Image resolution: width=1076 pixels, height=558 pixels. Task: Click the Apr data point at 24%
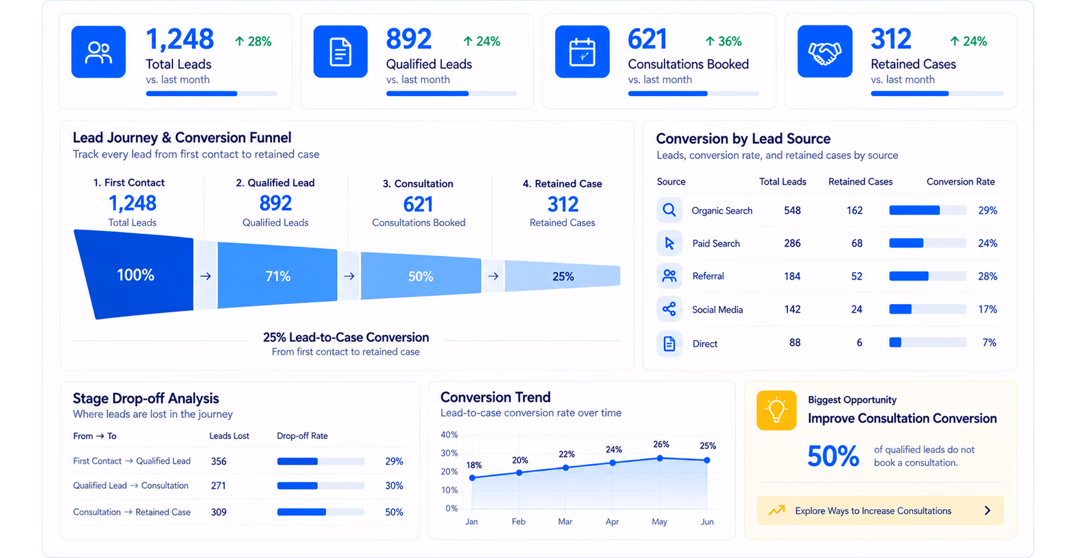(612, 463)
